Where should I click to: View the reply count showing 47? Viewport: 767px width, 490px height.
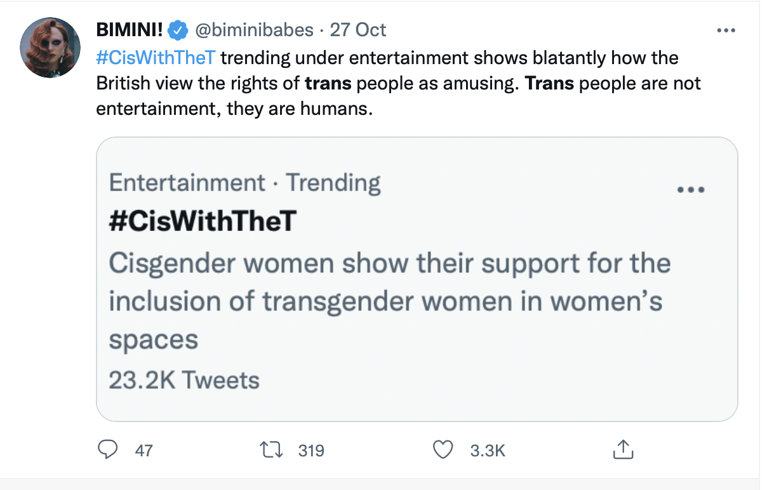click(144, 451)
